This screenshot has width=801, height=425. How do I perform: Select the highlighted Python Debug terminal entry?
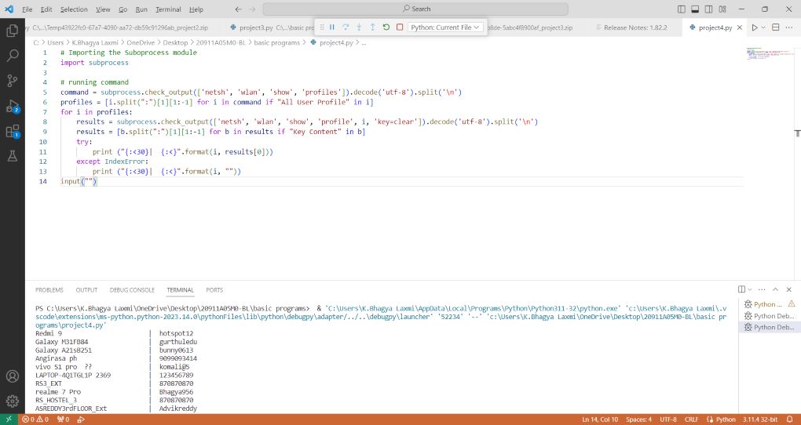tap(770, 327)
